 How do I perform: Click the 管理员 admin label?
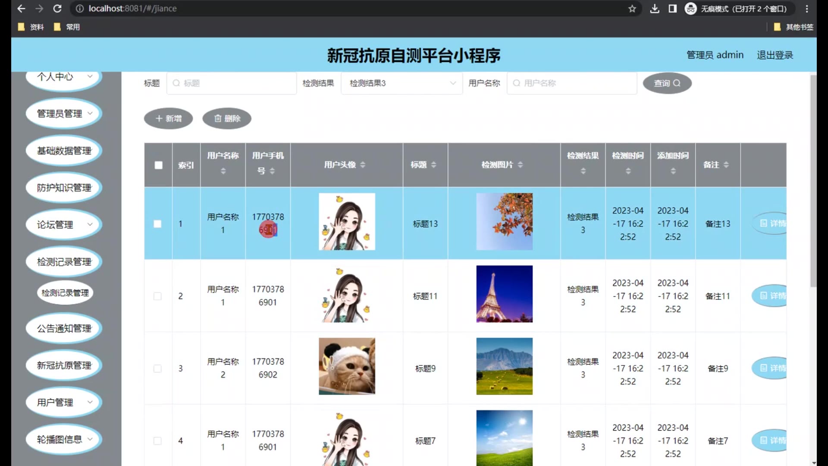coord(715,55)
